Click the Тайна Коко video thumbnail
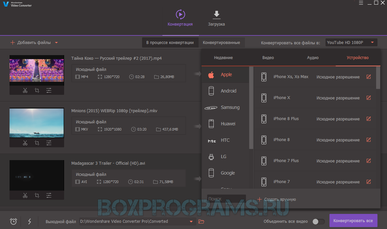387x229 pixels. pos(37,70)
